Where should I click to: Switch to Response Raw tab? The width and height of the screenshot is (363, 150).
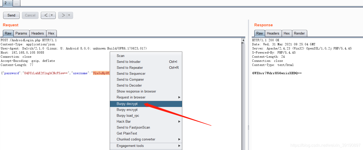pos(260,33)
